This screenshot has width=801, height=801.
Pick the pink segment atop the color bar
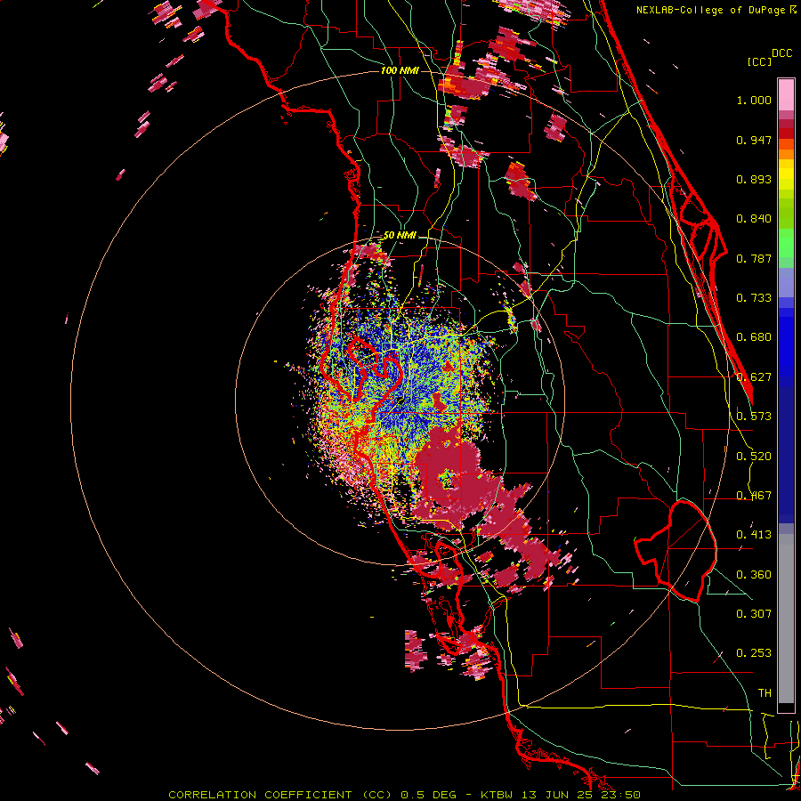coord(786,95)
